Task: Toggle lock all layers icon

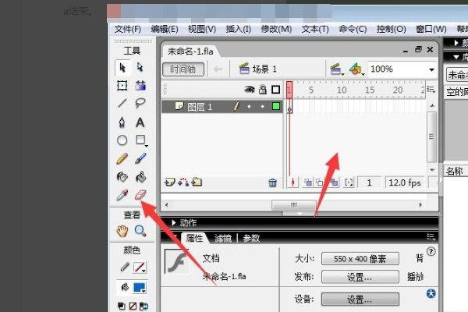Action: pyautogui.click(x=263, y=89)
